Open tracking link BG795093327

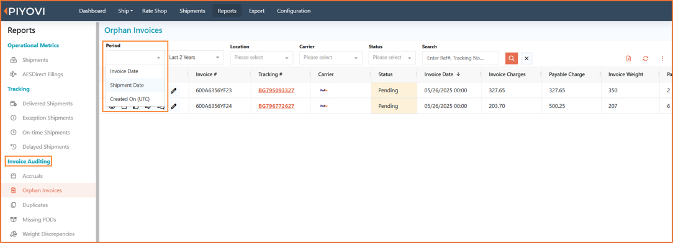[276, 91]
